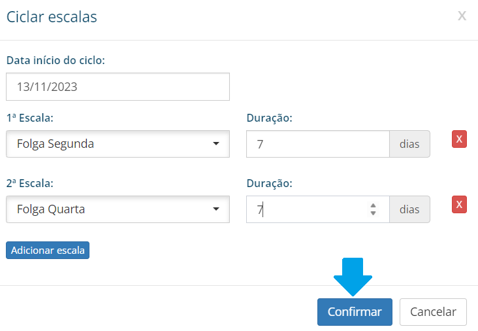Remove the 1ª Escala row with red X

click(459, 139)
